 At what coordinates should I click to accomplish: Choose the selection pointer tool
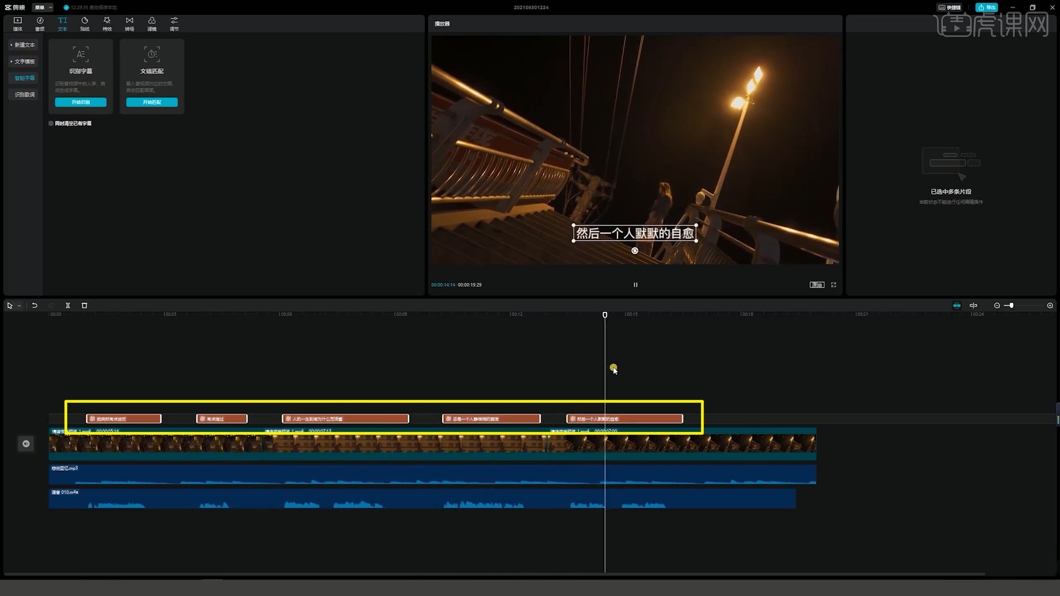10,305
